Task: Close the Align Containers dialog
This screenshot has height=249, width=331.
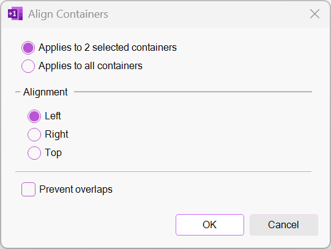Action: pyautogui.click(x=314, y=14)
